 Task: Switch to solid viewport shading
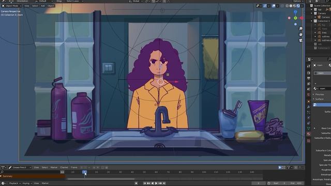click(x=291, y=6)
